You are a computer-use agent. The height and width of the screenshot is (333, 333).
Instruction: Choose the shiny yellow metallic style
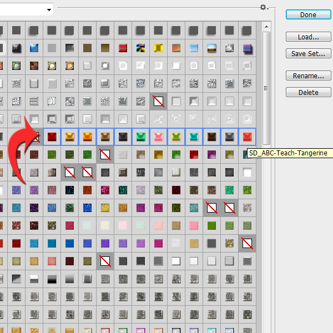158,48
